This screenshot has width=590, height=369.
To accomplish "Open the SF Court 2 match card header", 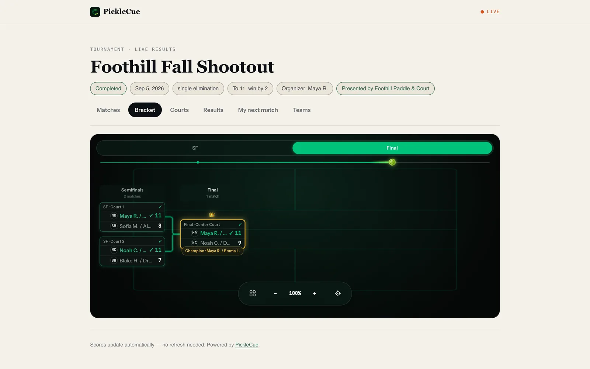I will coord(132,241).
